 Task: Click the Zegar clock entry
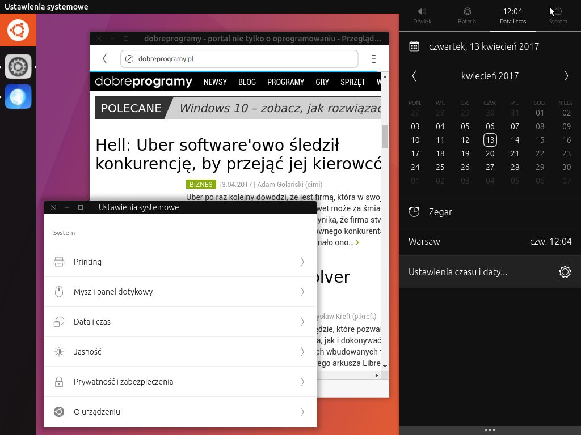point(490,212)
